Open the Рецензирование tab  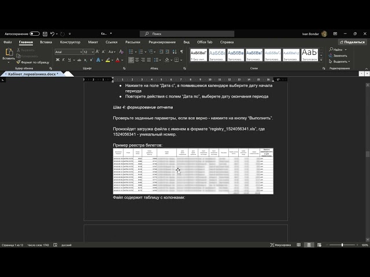pyautogui.click(x=162, y=42)
